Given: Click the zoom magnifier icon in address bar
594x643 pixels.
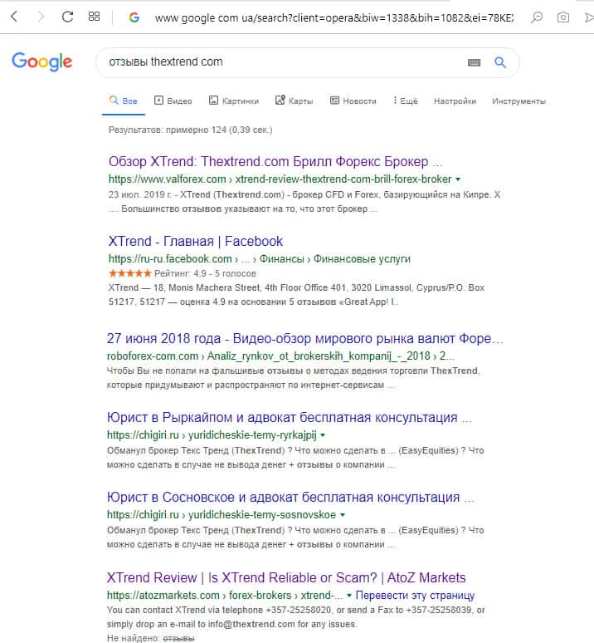Looking at the screenshot, I should (x=538, y=17).
